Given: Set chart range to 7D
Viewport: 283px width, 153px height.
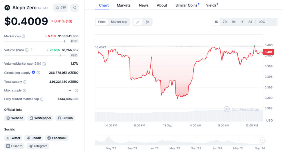Looking at the screenshot, I should [225, 22].
